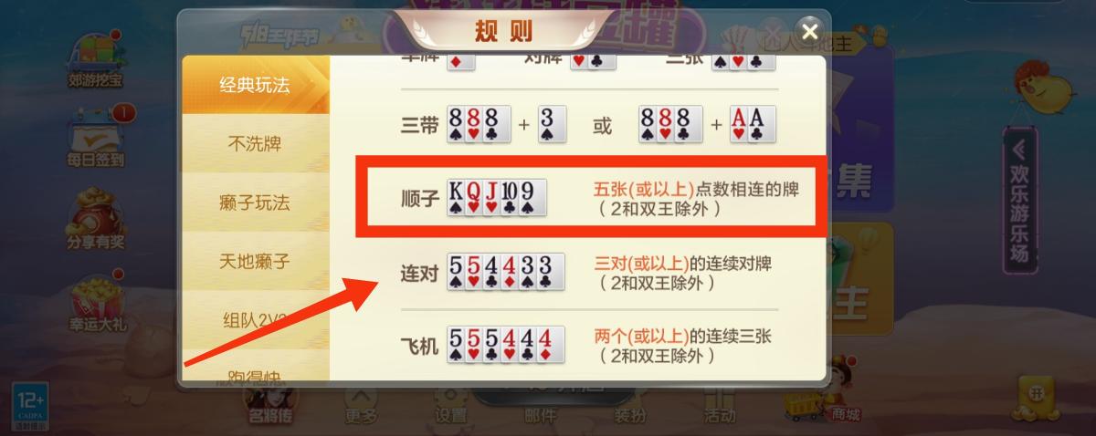
Task: Select the 跑得快 tab
Action: pos(255,369)
